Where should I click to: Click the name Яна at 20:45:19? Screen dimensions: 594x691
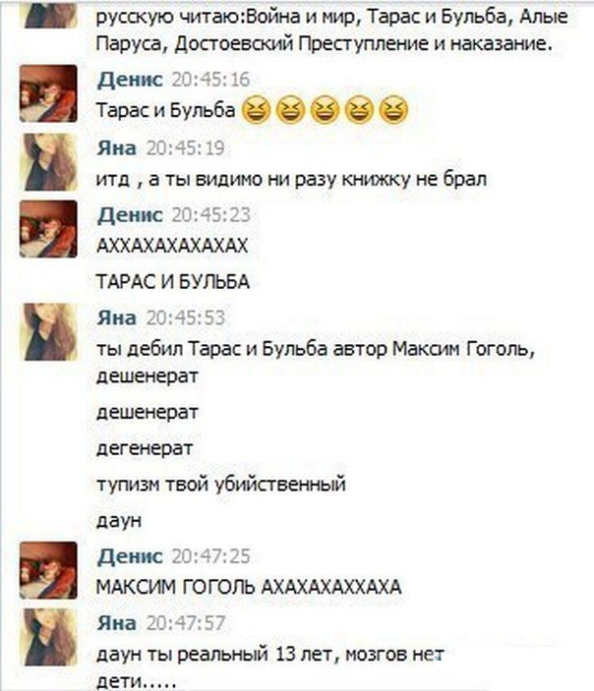point(117,148)
